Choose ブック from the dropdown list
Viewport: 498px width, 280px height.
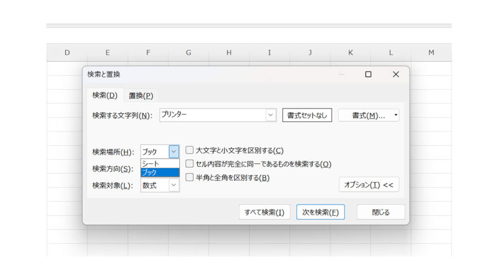click(160, 173)
